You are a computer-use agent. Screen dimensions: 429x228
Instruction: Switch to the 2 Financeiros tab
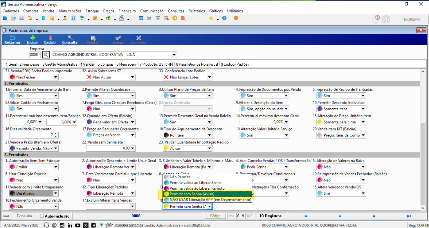(x=29, y=64)
